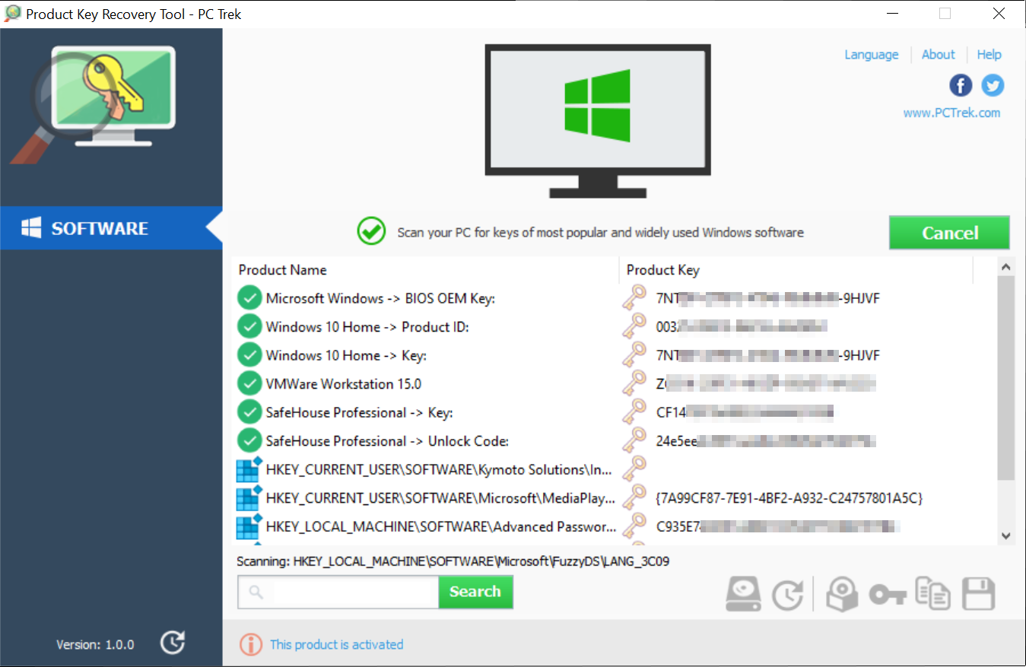Screen dimensions: 1026x667
Task: Click the copy documents icon
Action: pos(932,594)
